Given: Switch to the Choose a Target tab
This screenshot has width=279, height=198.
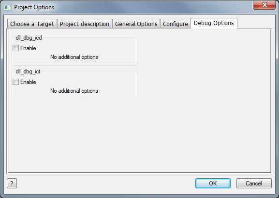Looking at the screenshot, I should [32, 24].
